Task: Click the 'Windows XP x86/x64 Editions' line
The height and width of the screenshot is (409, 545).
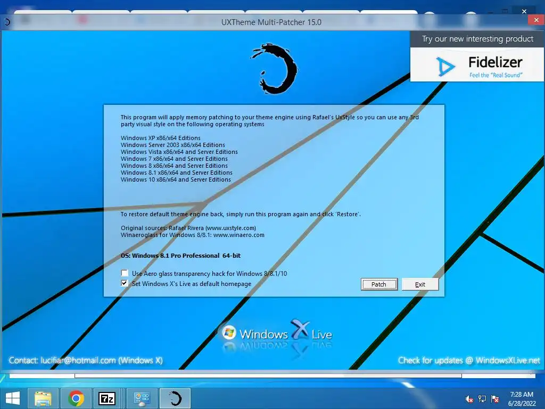Action: 161,138
